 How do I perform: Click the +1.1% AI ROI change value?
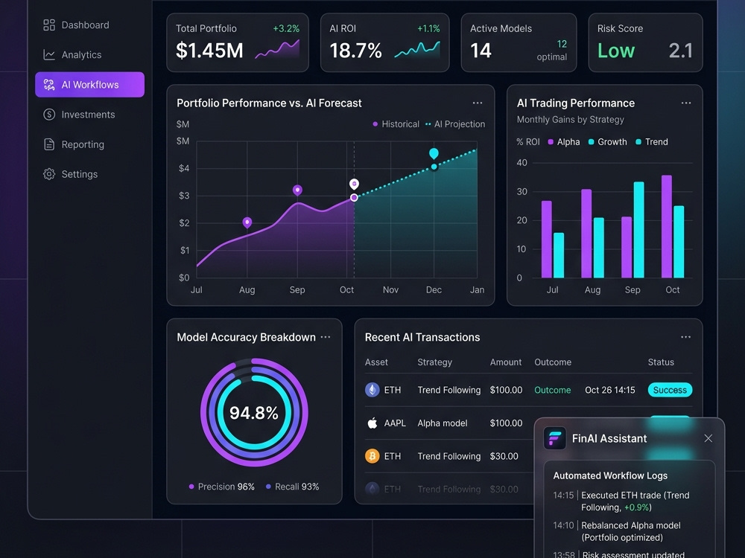pos(428,28)
